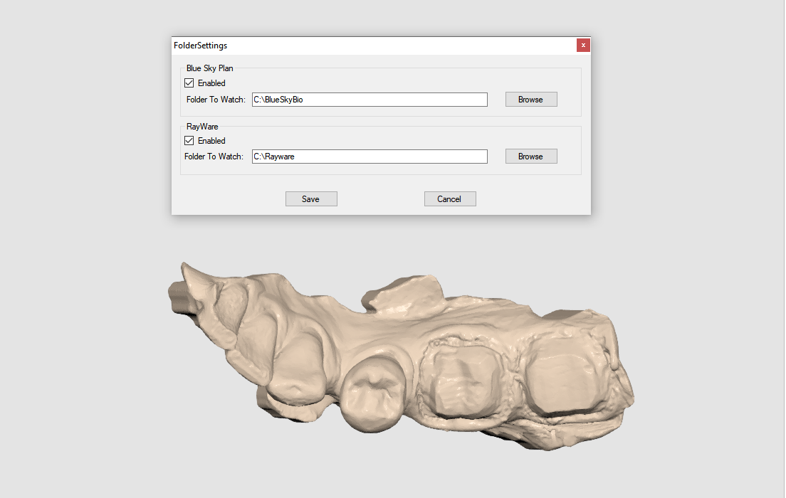Image resolution: width=786 pixels, height=498 pixels.
Task: Click the Blue Sky Plan group label
Action: 209,68
